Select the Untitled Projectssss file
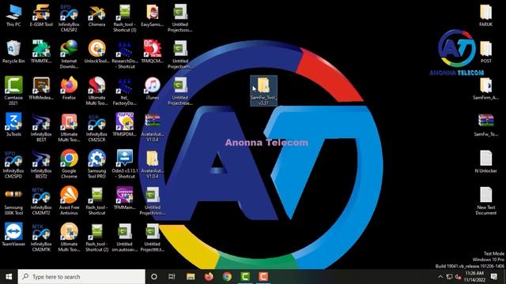The height and width of the screenshot is (284, 506). 180,18
